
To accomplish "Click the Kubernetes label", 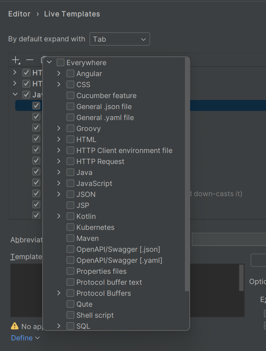I will (95, 227).
